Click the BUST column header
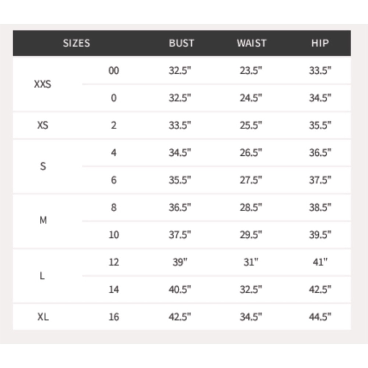The image size is (368, 368). [181, 43]
